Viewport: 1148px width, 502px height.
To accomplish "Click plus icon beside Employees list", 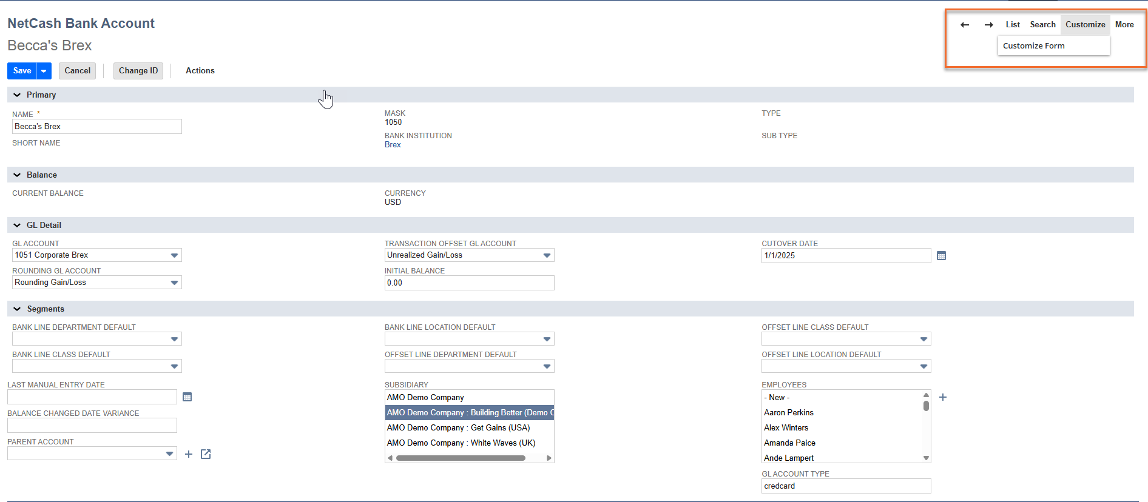I will [942, 397].
